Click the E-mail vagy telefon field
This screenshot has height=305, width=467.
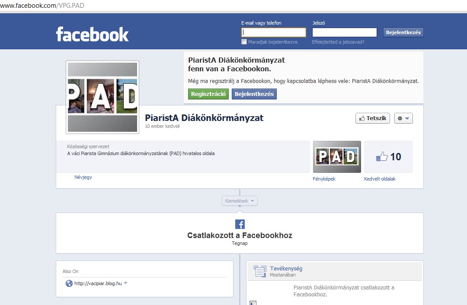click(x=273, y=32)
